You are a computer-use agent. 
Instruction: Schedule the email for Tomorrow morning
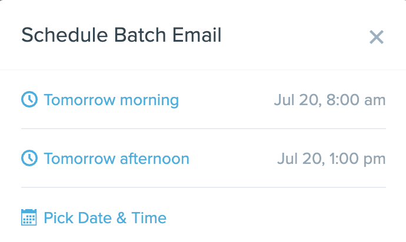pyautogui.click(x=111, y=100)
